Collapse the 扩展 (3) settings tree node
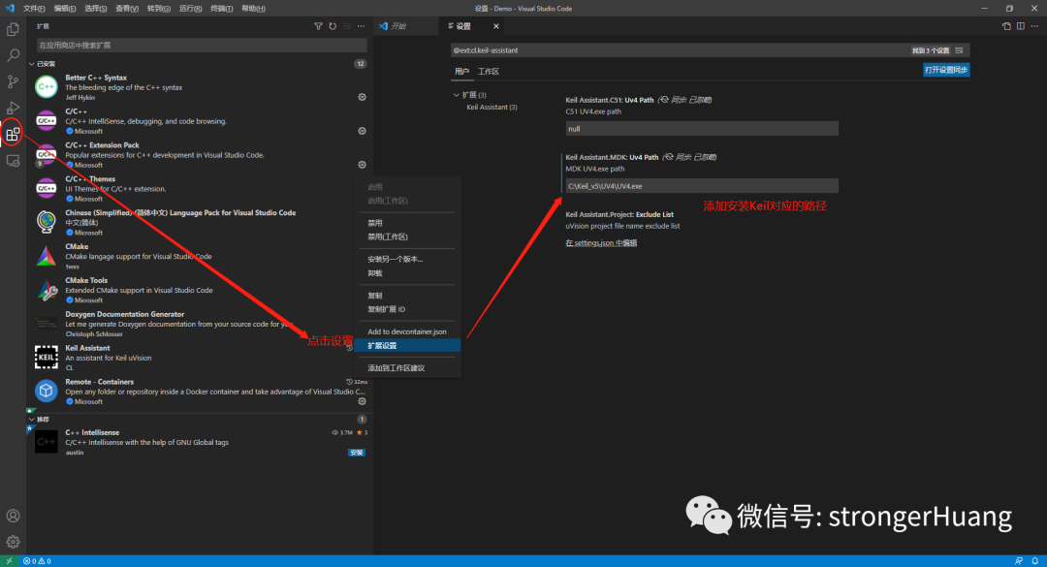Viewport: 1047px width, 567px height. pyautogui.click(x=457, y=95)
